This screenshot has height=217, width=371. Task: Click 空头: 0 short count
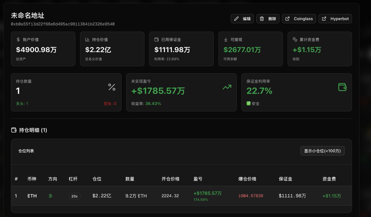[110, 104]
